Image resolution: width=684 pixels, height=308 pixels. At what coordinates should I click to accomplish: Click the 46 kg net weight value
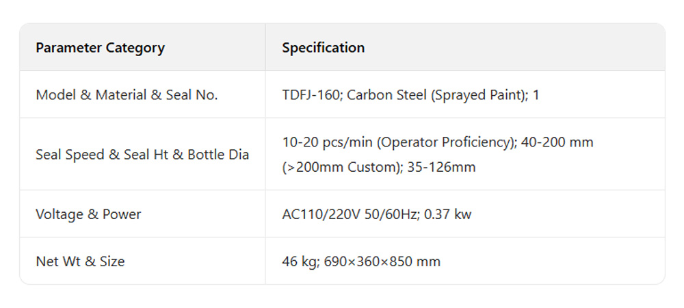[300, 261]
